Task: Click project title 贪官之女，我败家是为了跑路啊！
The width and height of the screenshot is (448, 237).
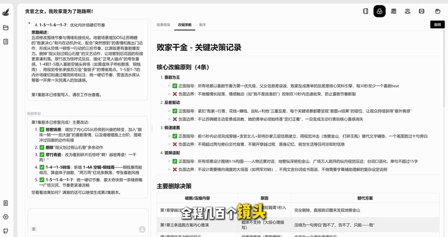Action: click(59, 12)
